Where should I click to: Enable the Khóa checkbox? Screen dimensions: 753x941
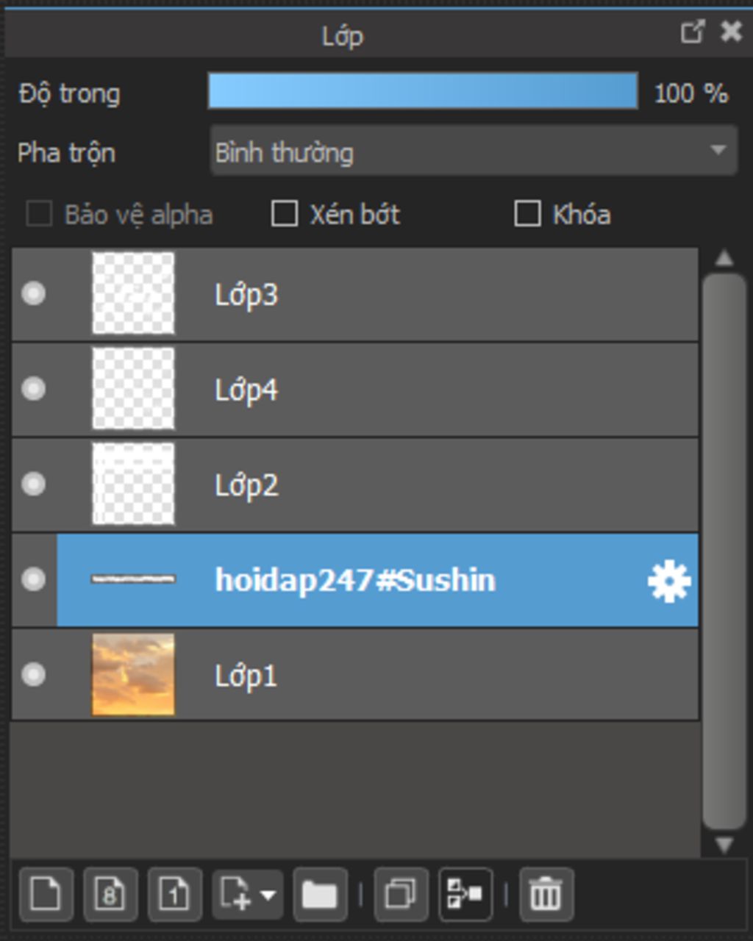click(527, 214)
